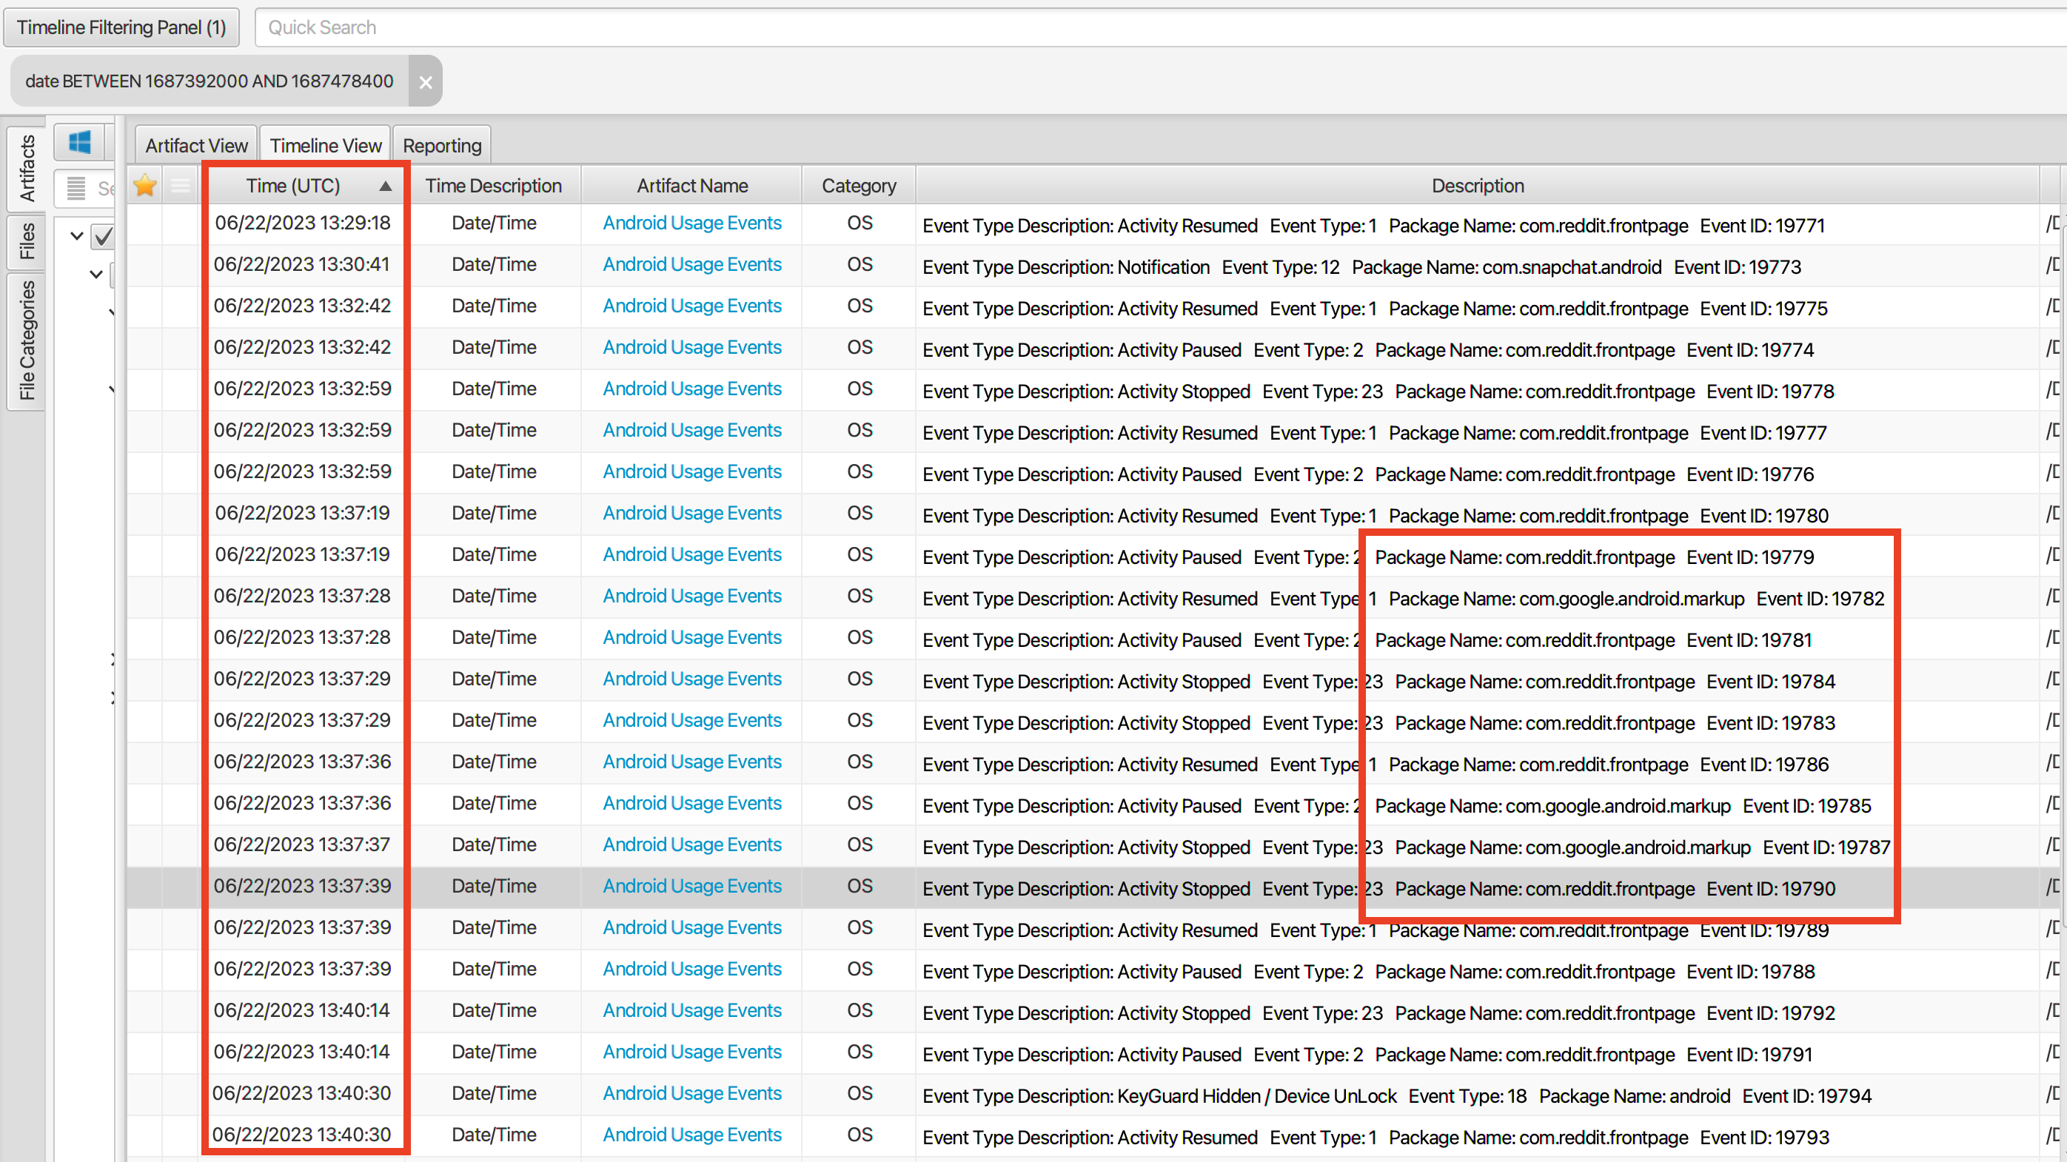The height and width of the screenshot is (1162, 2067).
Task: Click the notes column header icon
Action: tap(181, 186)
